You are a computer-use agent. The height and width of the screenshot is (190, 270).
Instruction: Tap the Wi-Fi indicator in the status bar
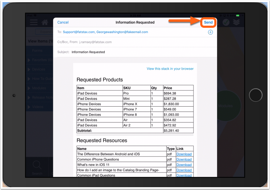coord(35,15)
